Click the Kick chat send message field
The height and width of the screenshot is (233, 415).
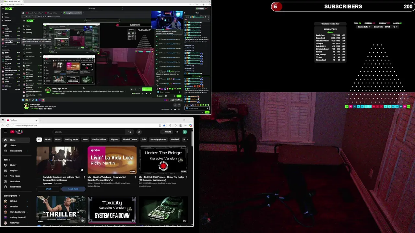(x=197, y=108)
